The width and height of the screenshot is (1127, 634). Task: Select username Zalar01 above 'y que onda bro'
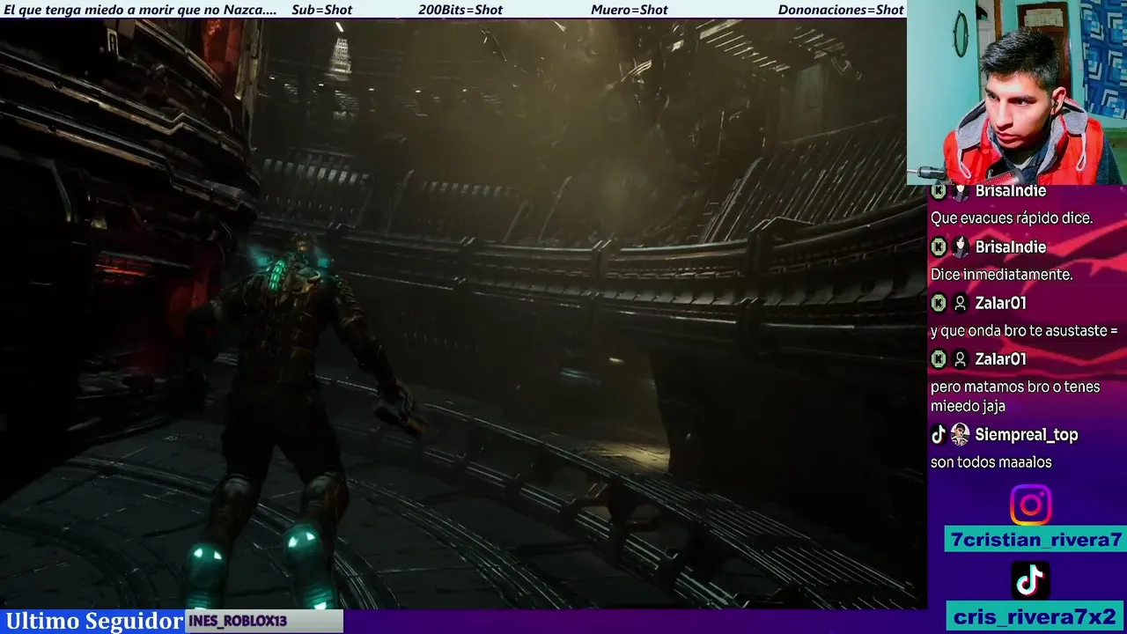click(x=1001, y=303)
